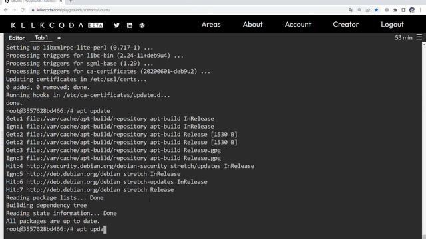
Task: Click the 'Building dependency tree' line
Action: (x=47, y=206)
